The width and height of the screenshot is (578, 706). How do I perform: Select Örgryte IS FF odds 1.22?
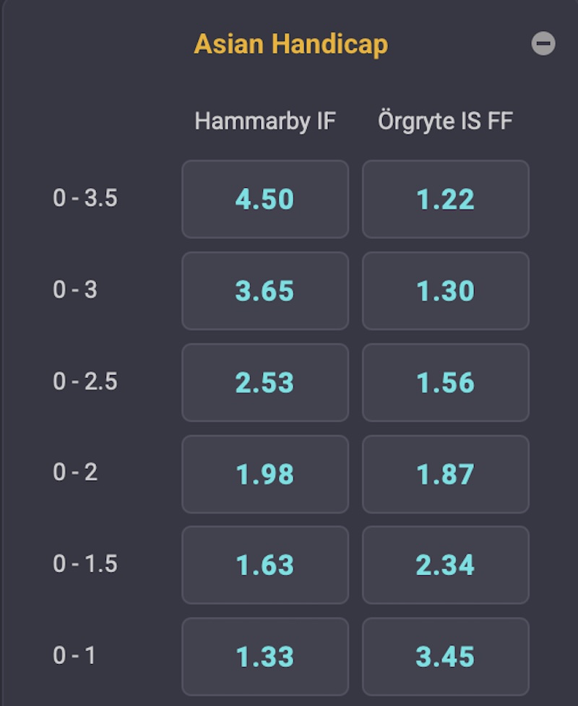[x=445, y=199]
